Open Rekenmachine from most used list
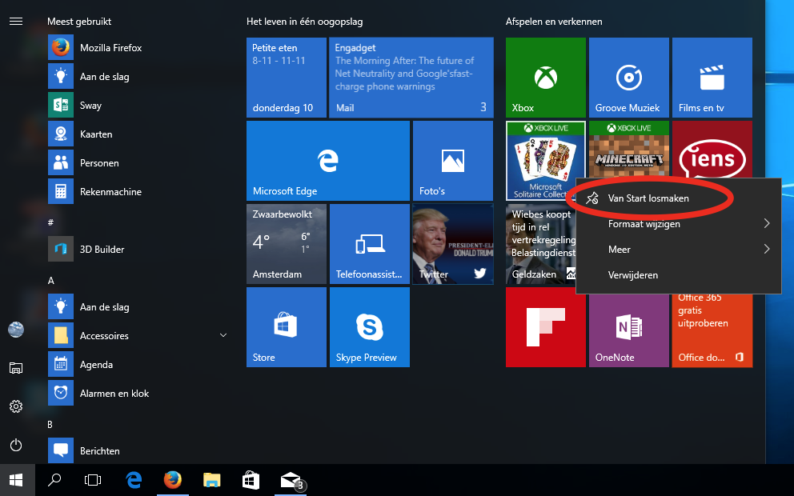This screenshot has height=496, width=794. (x=110, y=192)
